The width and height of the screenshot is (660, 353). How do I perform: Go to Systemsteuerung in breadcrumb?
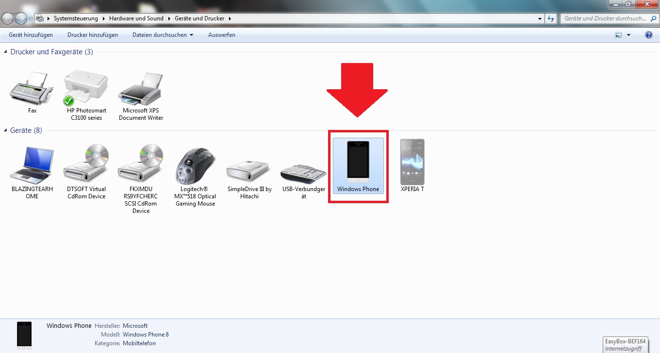tap(76, 18)
